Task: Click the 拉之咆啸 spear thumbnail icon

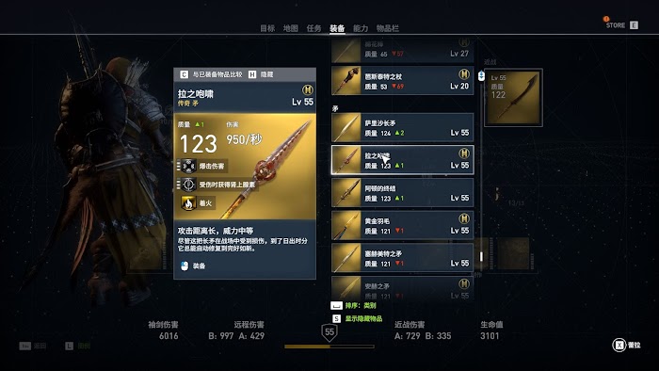Action: tap(346, 160)
